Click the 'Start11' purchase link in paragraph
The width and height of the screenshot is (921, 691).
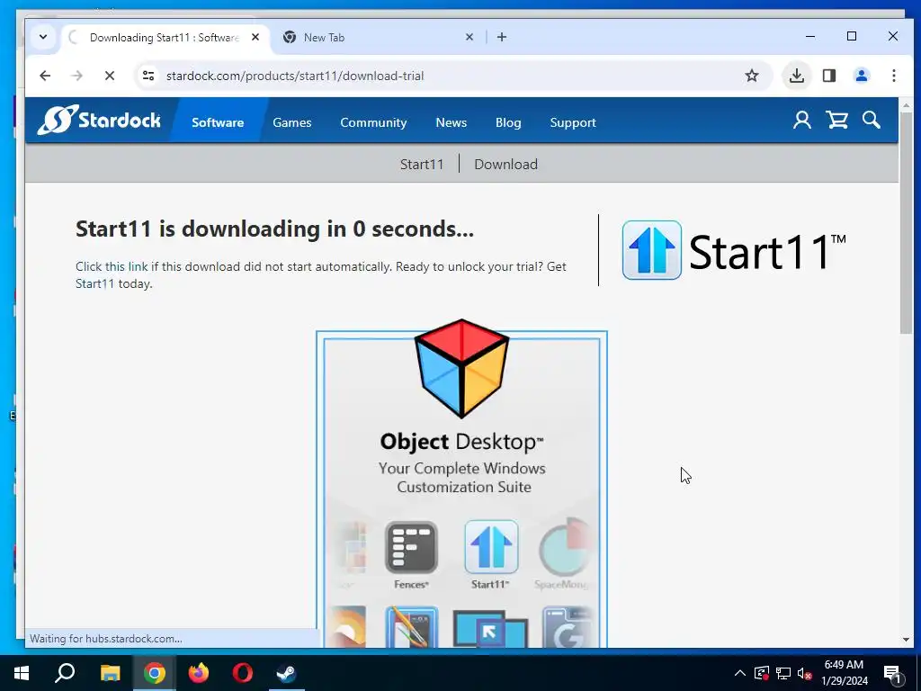pos(94,283)
